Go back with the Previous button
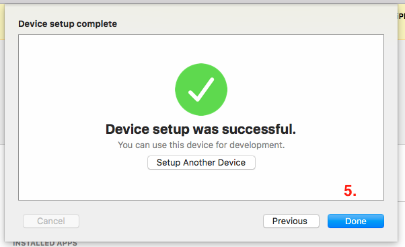 coord(291,221)
